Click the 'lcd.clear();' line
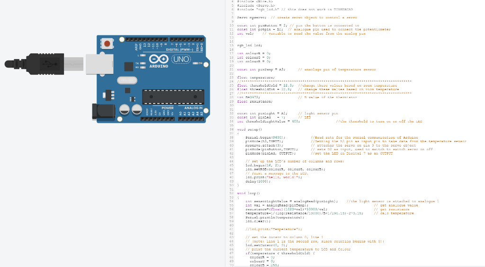Viewport: 485px width, 267px height. pyautogui.click(x=258, y=221)
